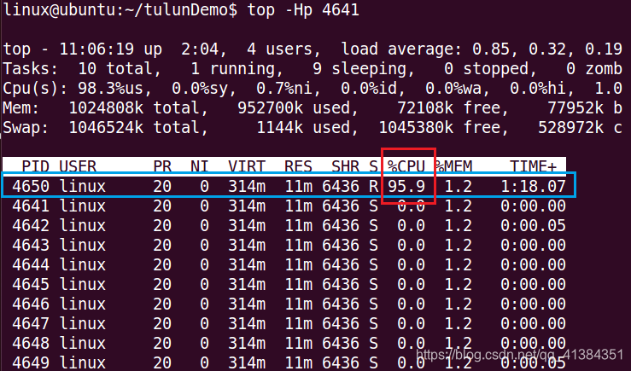Click the RES column header
The image size is (631, 371).
298,166
